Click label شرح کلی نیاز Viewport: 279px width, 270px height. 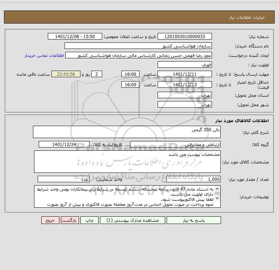point(256,132)
